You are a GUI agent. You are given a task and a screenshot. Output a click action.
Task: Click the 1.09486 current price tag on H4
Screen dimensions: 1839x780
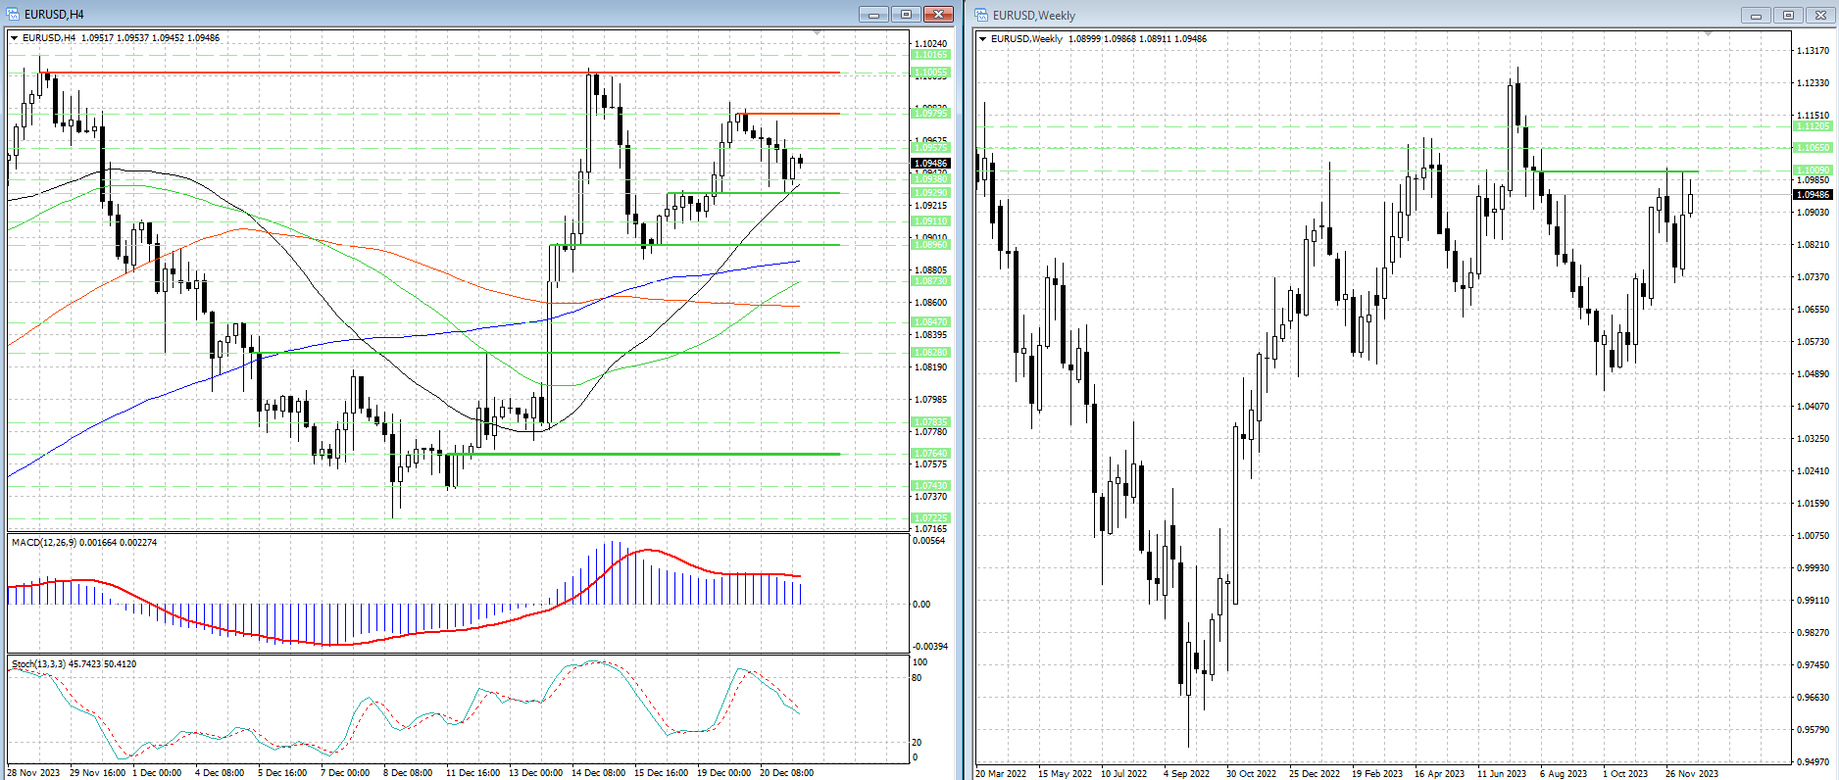[x=930, y=164]
